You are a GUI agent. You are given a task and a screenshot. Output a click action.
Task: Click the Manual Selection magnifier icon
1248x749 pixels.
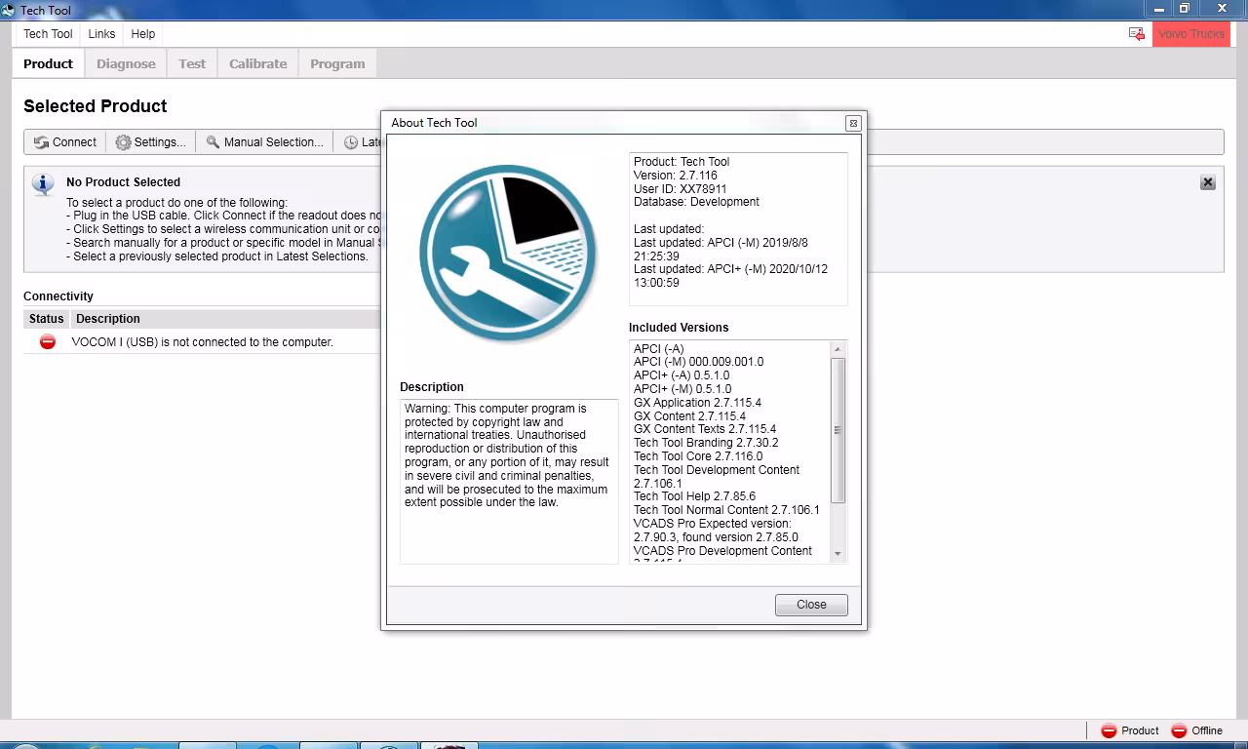213,142
